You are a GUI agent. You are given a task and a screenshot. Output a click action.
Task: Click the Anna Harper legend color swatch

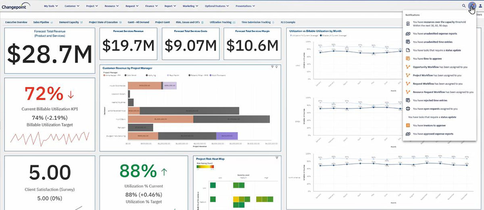[x=104, y=75]
